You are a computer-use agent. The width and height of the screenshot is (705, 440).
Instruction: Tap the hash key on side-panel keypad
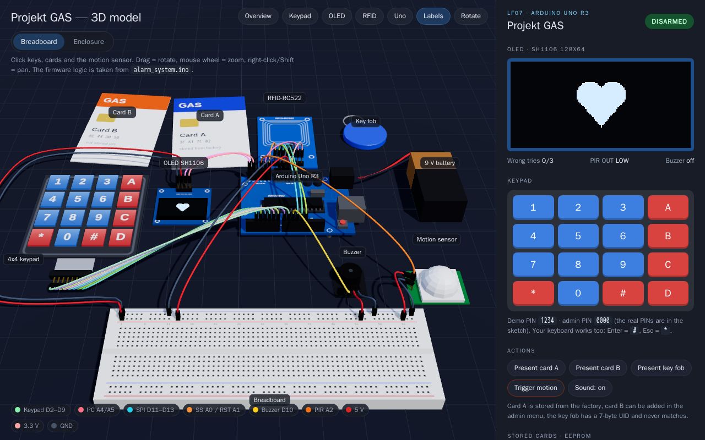pyautogui.click(x=623, y=293)
